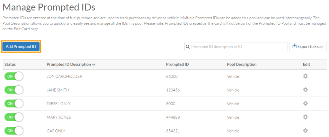Select the JANE SMITH description row text

pyautogui.click(x=58, y=90)
